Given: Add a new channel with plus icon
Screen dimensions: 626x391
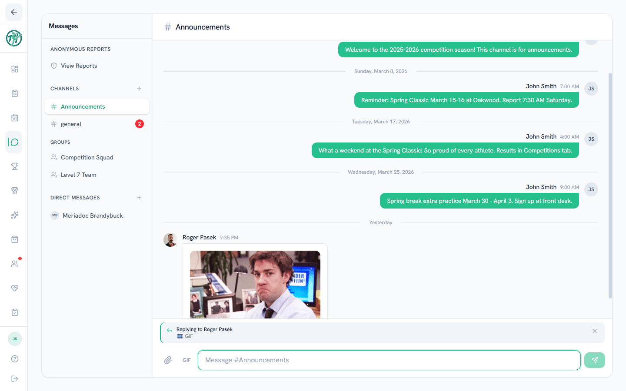Looking at the screenshot, I should point(139,89).
